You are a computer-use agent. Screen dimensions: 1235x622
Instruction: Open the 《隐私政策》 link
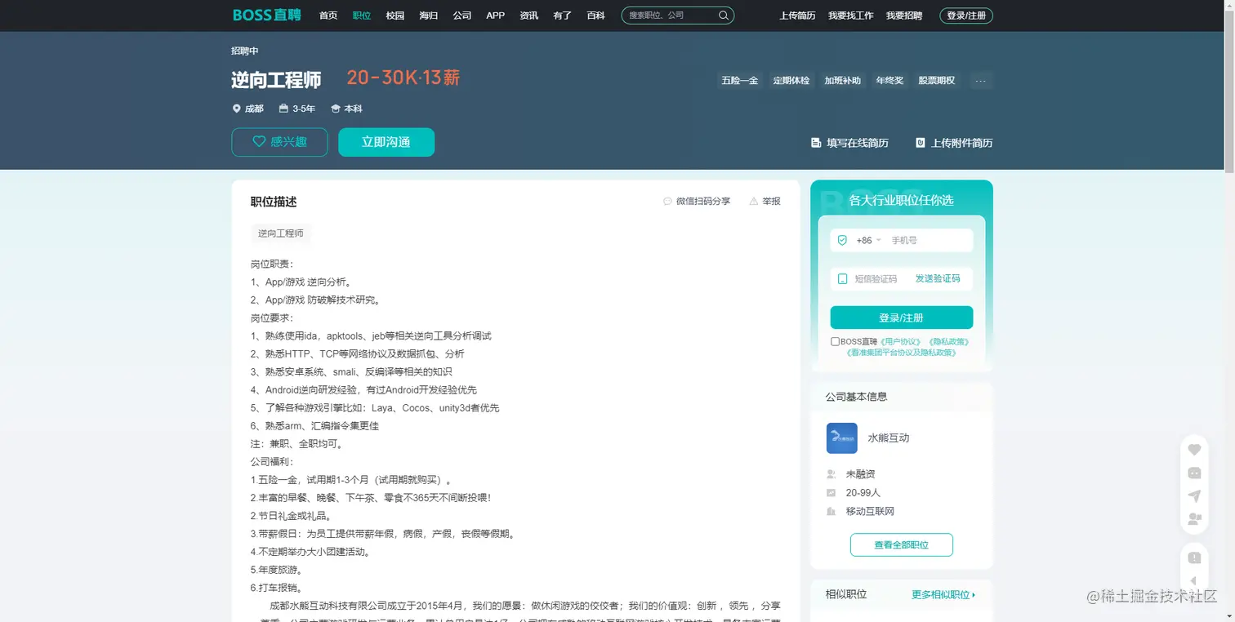948,342
